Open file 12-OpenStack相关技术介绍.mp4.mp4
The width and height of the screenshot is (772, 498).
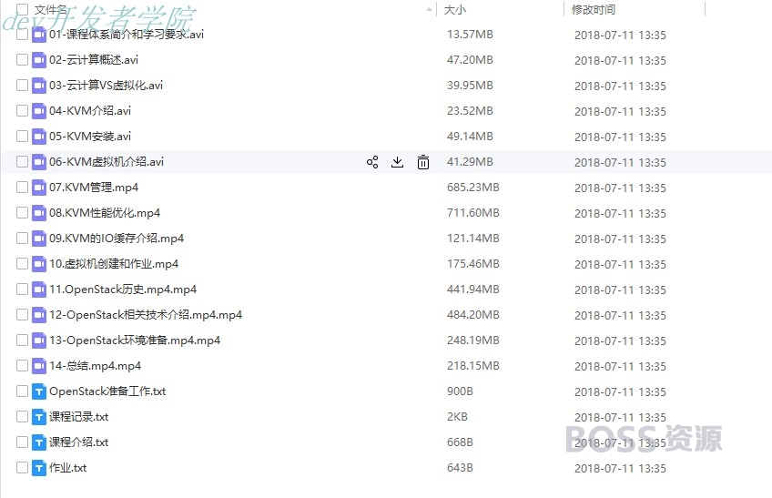[146, 315]
